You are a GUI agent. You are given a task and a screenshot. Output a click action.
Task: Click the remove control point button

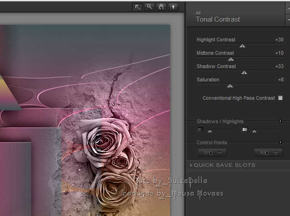click(212, 153)
